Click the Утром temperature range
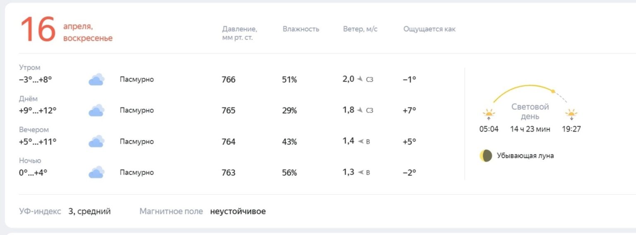The height and width of the screenshot is (235, 636). [35, 79]
